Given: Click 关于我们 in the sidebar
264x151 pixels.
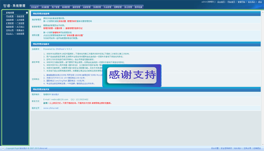Looking at the screenshot, I should click(20, 27).
